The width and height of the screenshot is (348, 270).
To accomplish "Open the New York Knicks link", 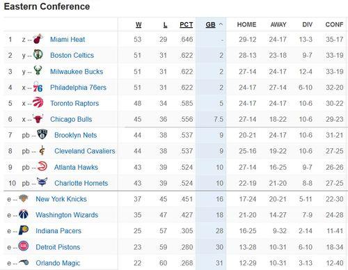I will (61, 199).
